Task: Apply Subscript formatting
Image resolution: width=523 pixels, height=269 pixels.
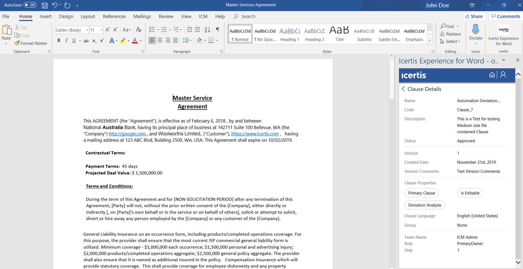Action: click(94, 41)
